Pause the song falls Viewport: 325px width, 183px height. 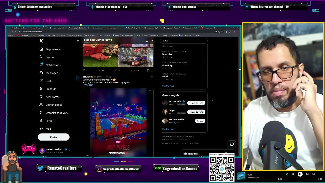(300, 174)
